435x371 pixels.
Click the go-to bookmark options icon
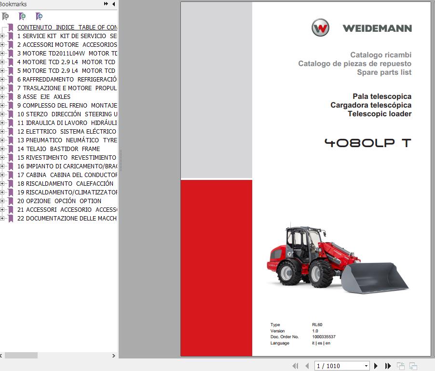pos(39,17)
